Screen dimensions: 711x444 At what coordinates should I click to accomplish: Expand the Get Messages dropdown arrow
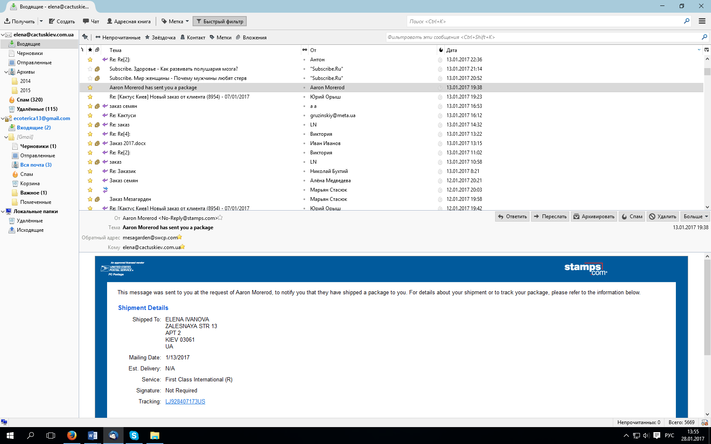[x=41, y=21]
